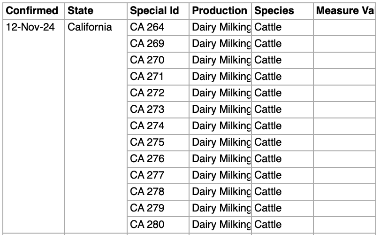
Task: Select the CA 264 cell
Action: (x=147, y=27)
